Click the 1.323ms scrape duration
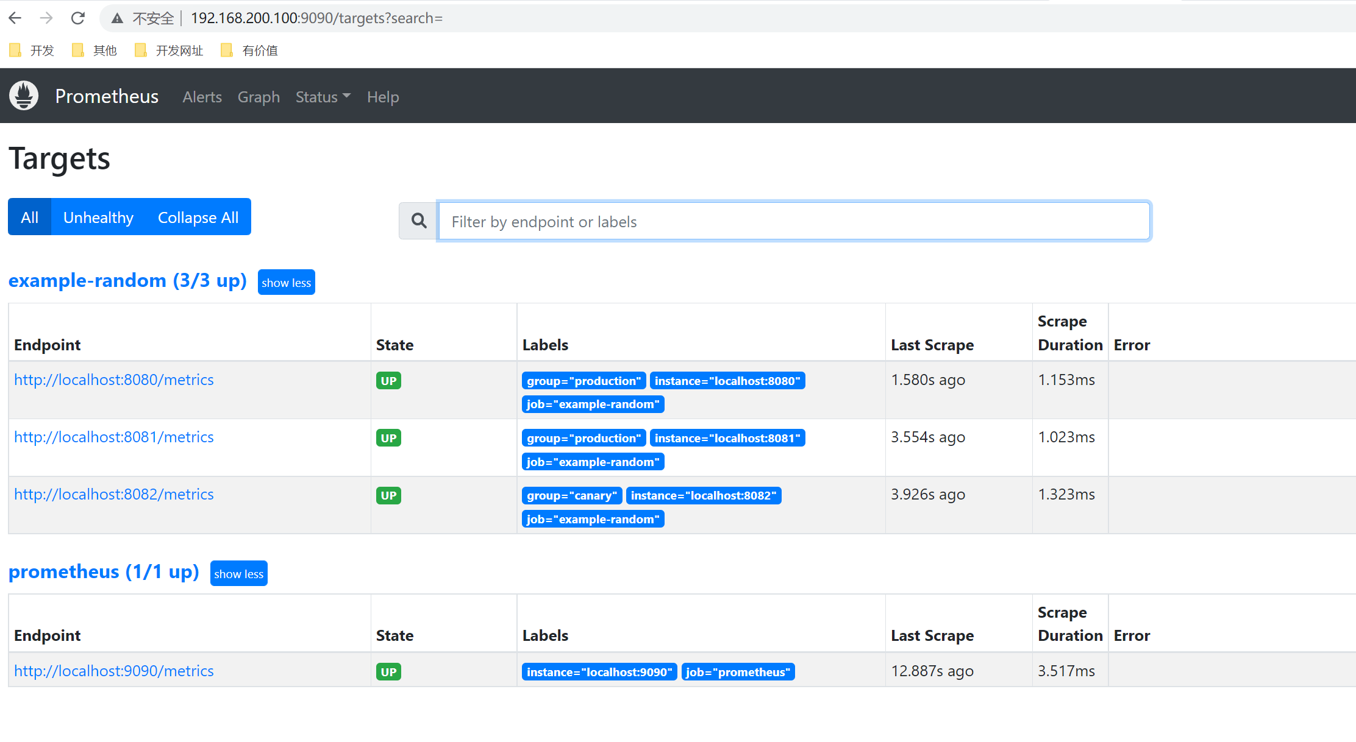 pos(1066,494)
